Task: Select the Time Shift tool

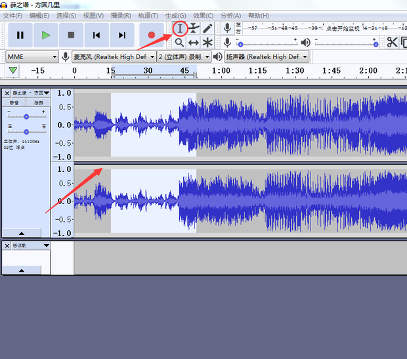Action: pos(194,42)
